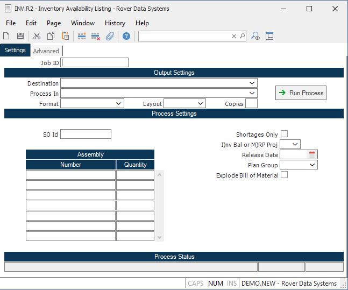This screenshot has width=348, height=290.
Task: Click the Cut scissors icon
Action: click(37, 36)
